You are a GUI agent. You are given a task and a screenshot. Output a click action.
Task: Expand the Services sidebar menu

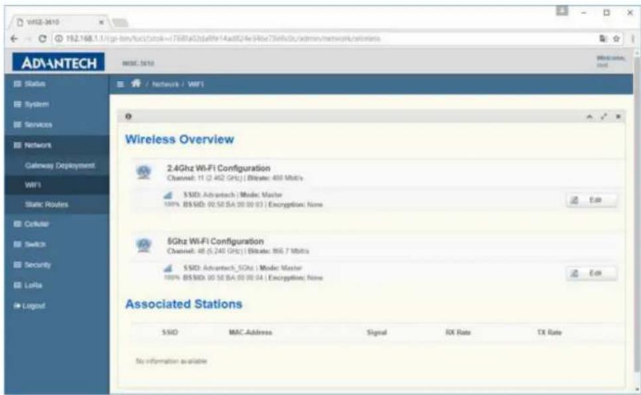tap(38, 125)
